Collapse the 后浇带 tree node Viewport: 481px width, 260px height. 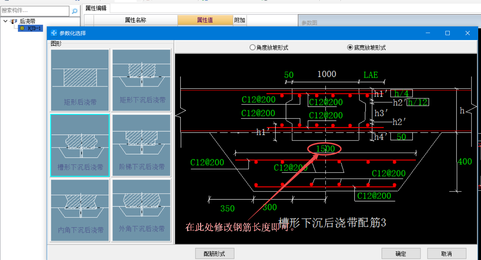pos(5,21)
